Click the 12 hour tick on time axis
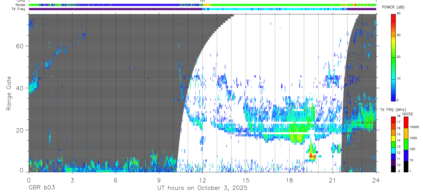The width and height of the screenshot is (423, 195). (203, 180)
